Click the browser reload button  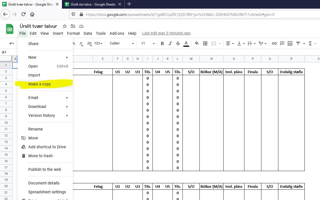pos(24,14)
